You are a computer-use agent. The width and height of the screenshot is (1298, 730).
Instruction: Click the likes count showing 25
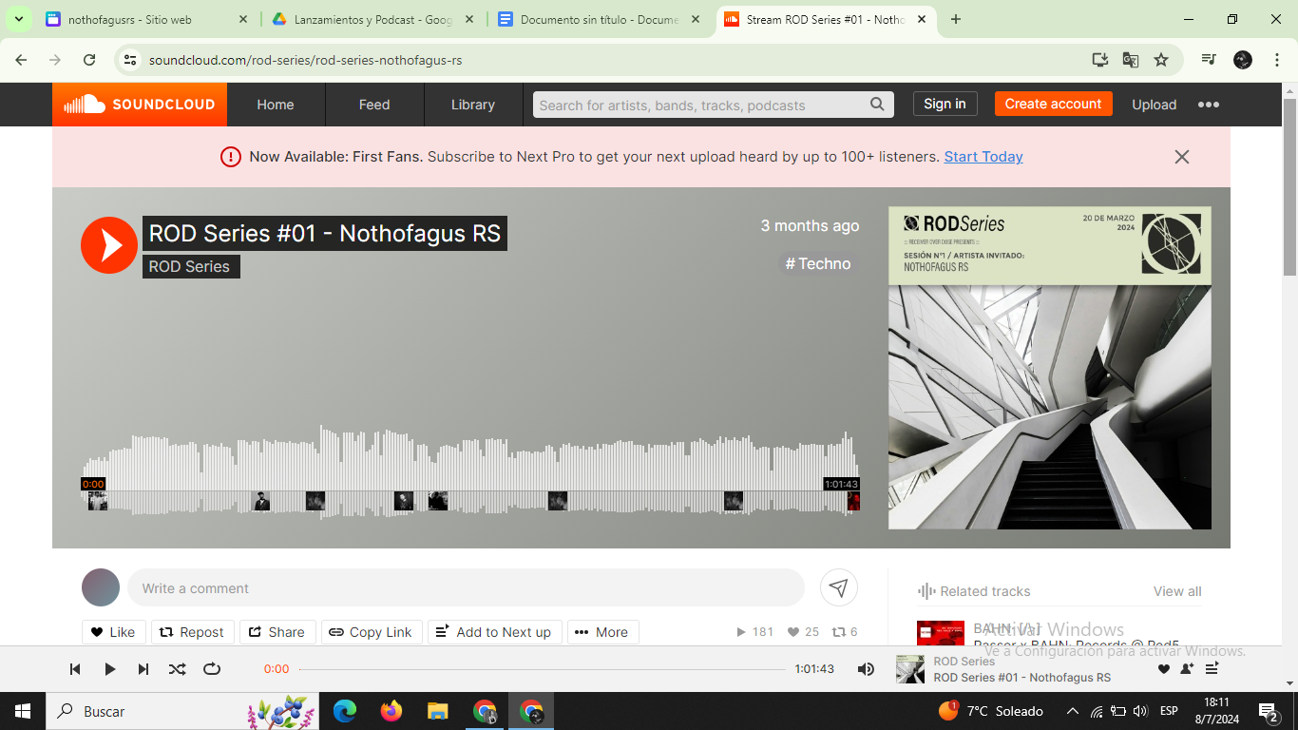(x=803, y=632)
